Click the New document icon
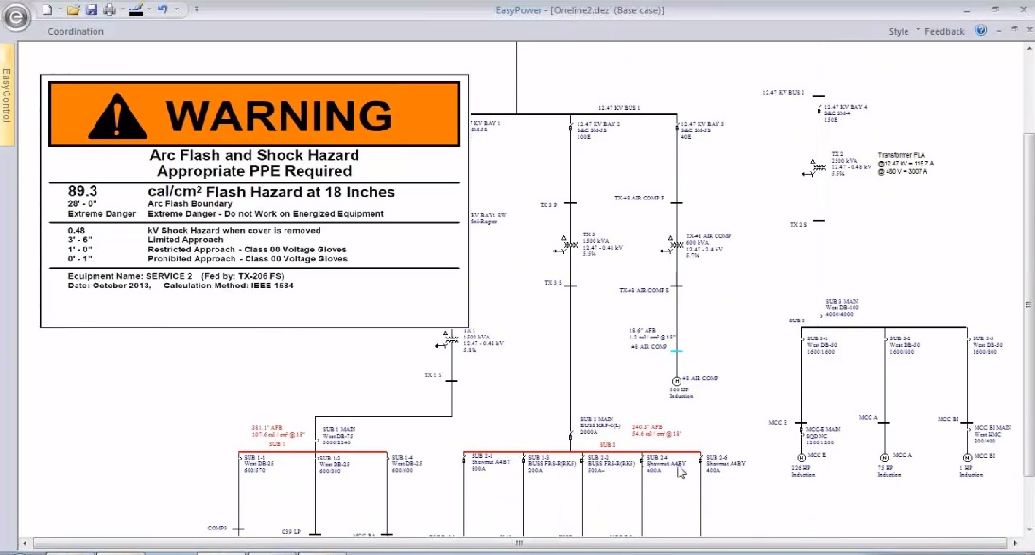The width and height of the screenshot is (1035, 555). click(x=47, y=9)
